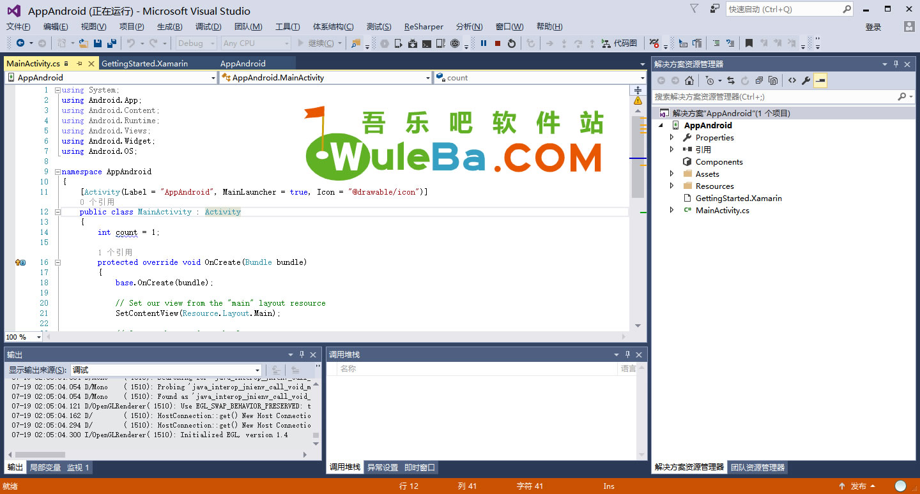
Task: Switch to the 团队资源管理器 tab
Action: 758,468
